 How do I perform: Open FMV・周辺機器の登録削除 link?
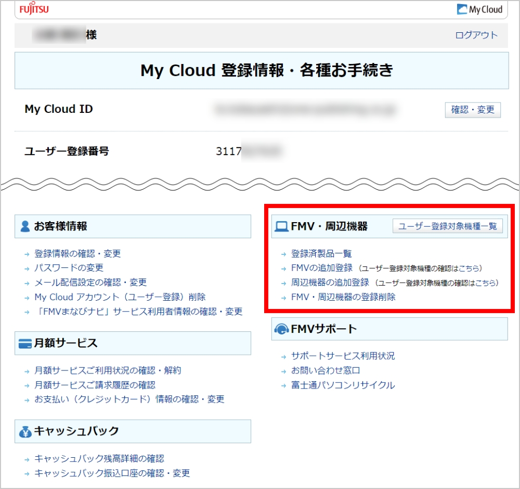pyautogui.click(x=343, y=297)
